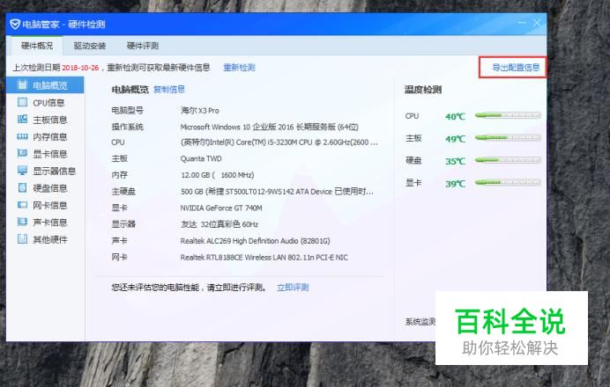Click the 海尔 X3 Pro model value
This screenshot has width=610, height=387.
pos(199,110)
